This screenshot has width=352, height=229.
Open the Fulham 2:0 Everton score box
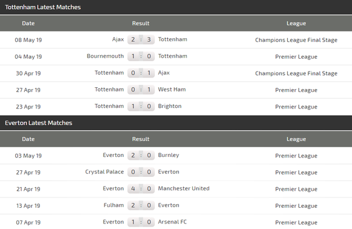coord(141,205)
